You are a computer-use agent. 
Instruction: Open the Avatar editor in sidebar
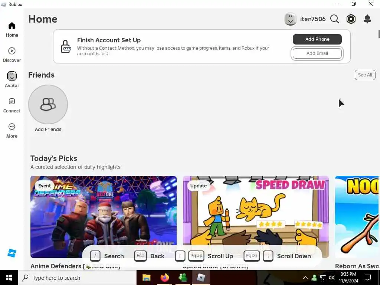pyautogui.click(x=12, y=80)
